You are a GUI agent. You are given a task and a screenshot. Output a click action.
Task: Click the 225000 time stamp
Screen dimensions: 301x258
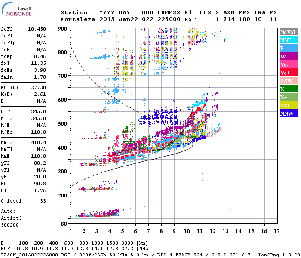tap(169, 19)
